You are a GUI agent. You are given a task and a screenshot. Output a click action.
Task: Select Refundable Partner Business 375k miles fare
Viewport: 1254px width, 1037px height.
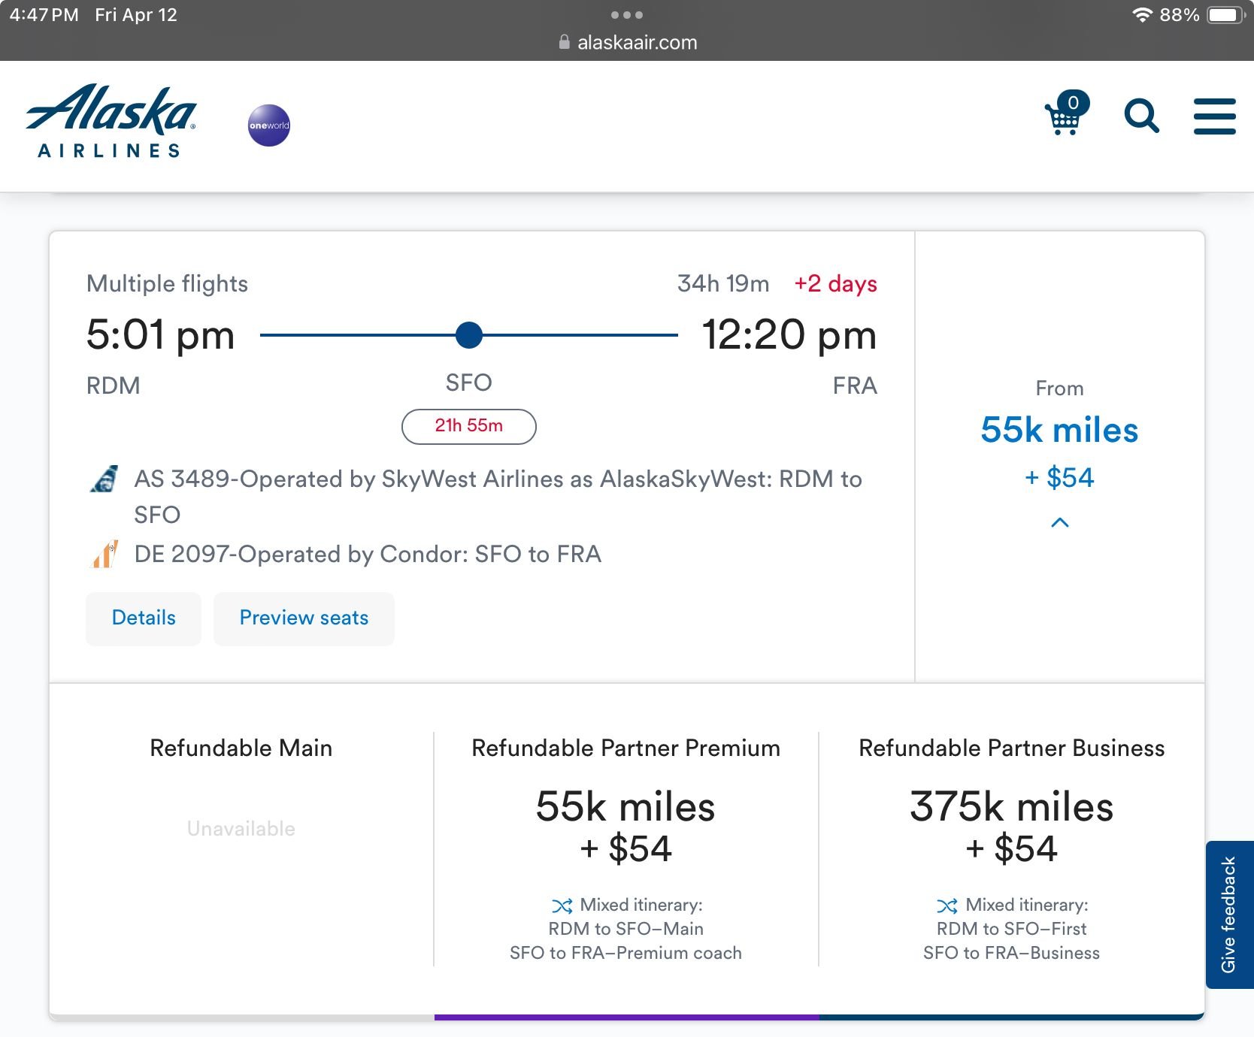[x=1011, y=827]
